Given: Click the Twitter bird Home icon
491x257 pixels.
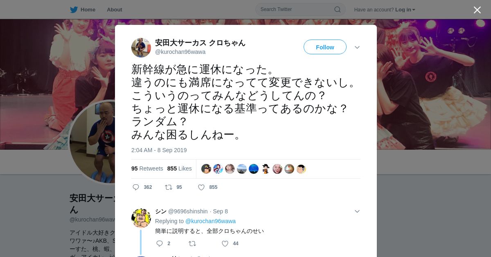Looking at the screenshot, I should (x=74, y=10).
